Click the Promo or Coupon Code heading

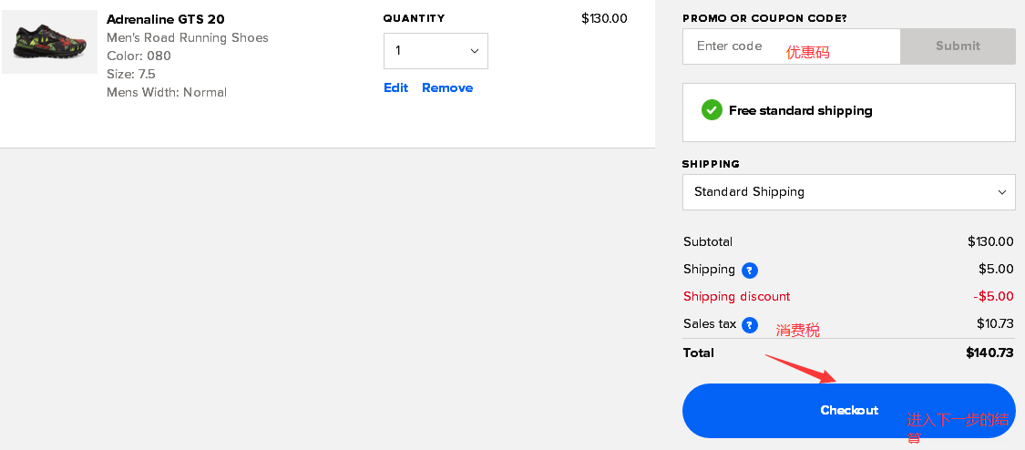[764, 18]
